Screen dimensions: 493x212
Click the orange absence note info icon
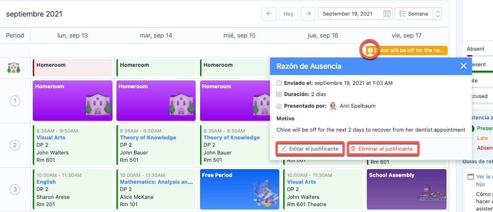click(x=370, y=50)
